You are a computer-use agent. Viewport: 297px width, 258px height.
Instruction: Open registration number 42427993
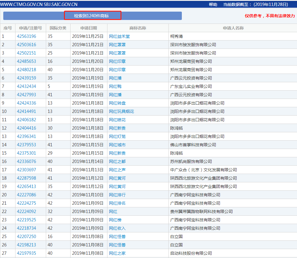coord(26,95)
